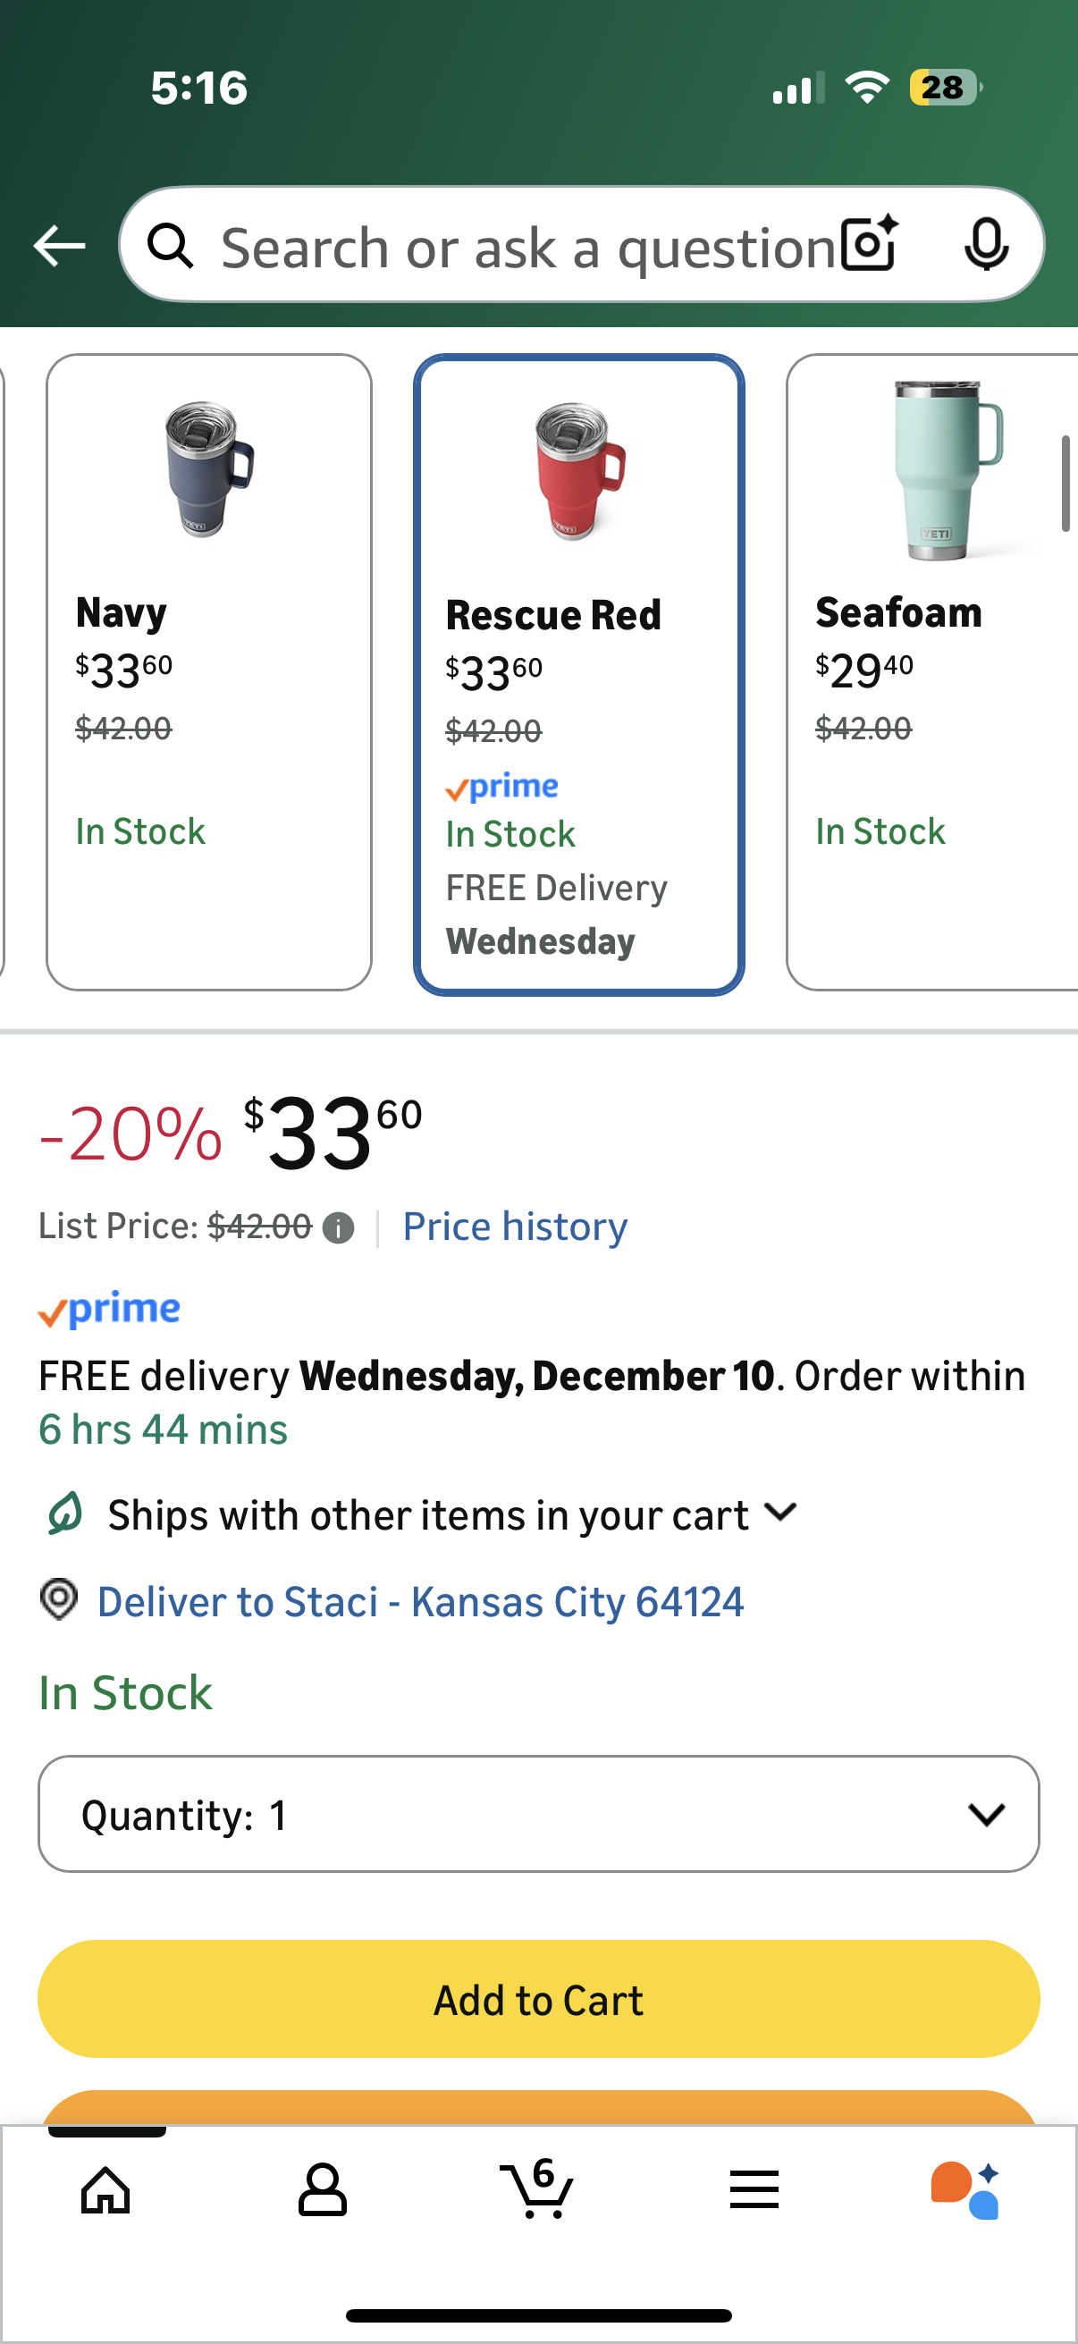
Task: Tap Deliver to Staci address link
Action: click(x=420, y=1601)
